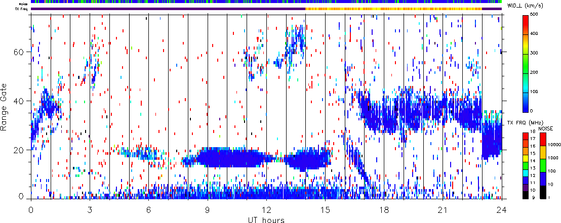This screenshot has width=561, height=223.
Task: Click the yellow segment of NOISE bar
Action: [542, 152]
